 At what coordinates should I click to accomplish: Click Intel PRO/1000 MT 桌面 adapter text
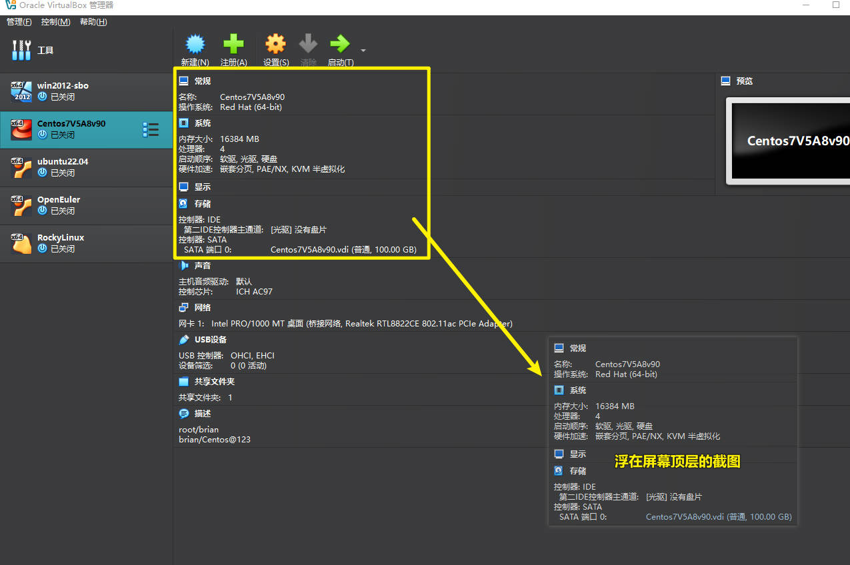[x=257, y=323]
